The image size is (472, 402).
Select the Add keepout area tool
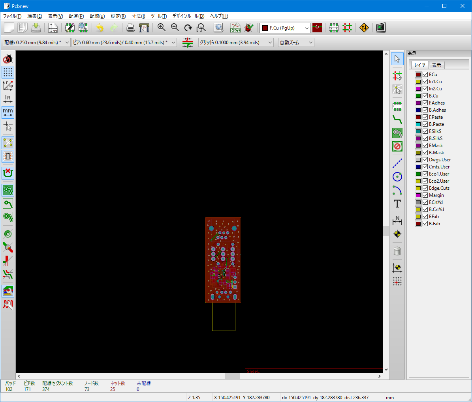[x=397, y=146]
